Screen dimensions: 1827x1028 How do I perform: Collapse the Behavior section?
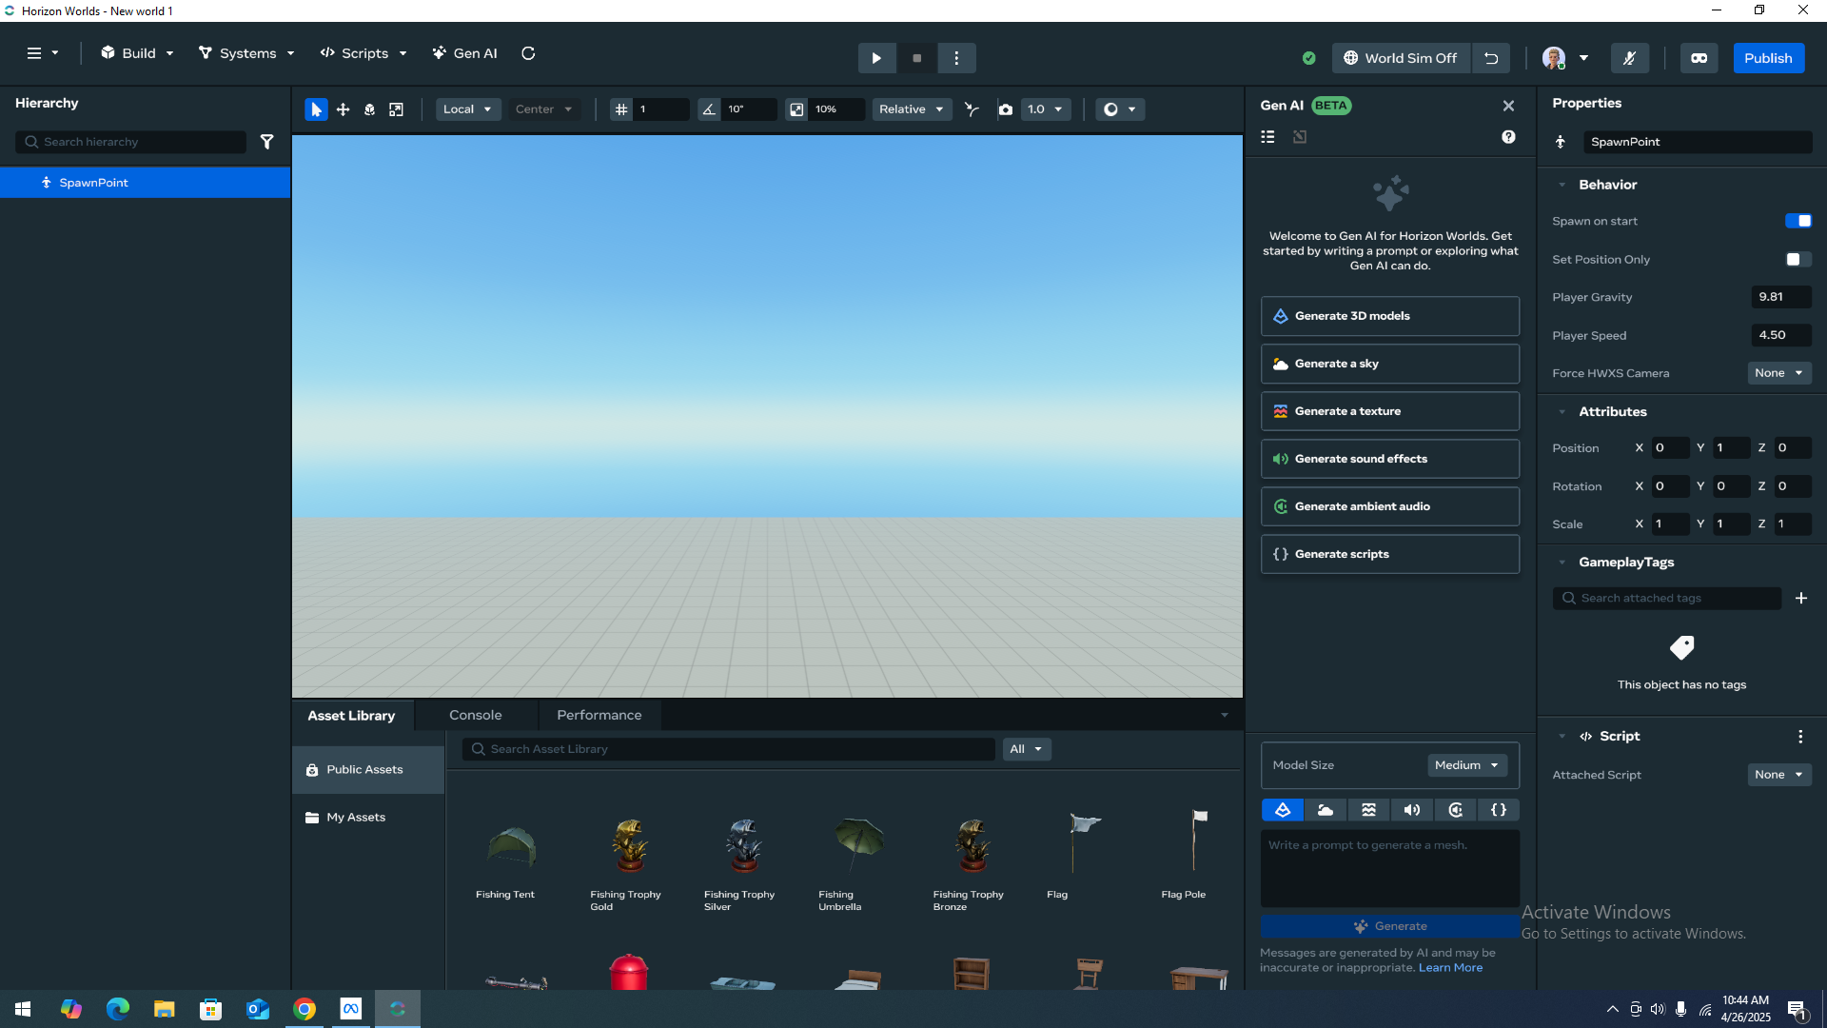(1562, 185)
